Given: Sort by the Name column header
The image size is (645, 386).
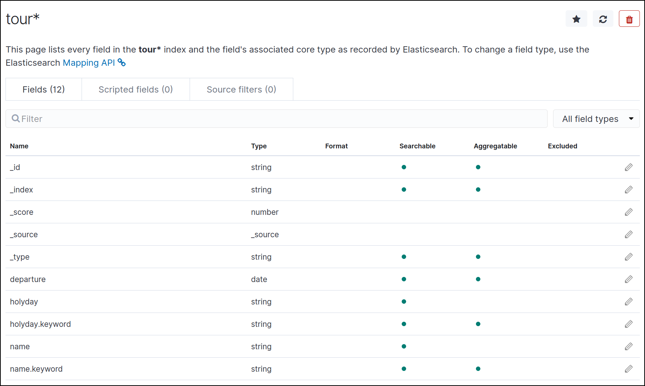Looking at the screenshot, I should 19,146.
